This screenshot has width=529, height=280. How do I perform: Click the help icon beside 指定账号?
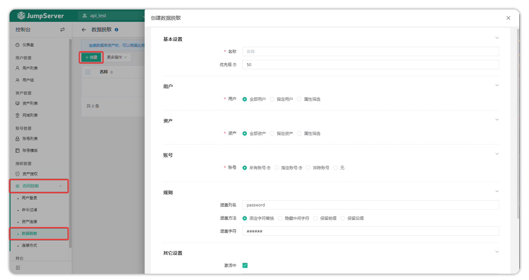[301, 168]
